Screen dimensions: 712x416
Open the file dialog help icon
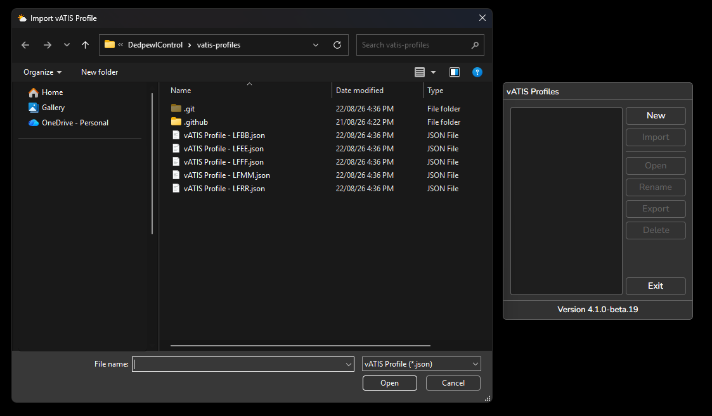coord(477,72)
